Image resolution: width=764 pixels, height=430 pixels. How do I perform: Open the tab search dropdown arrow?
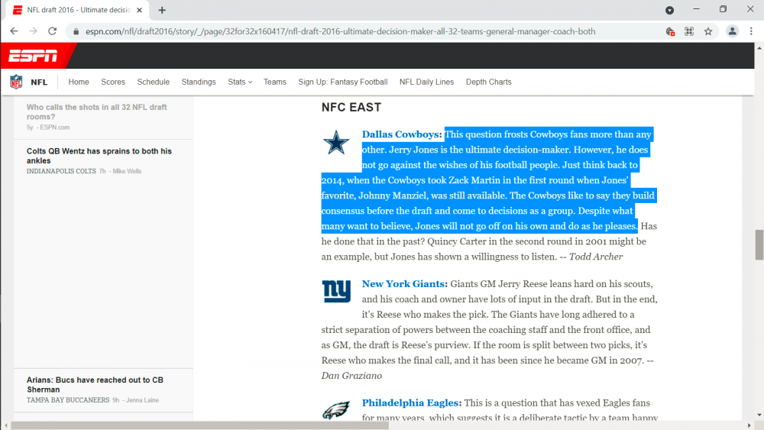669,10
